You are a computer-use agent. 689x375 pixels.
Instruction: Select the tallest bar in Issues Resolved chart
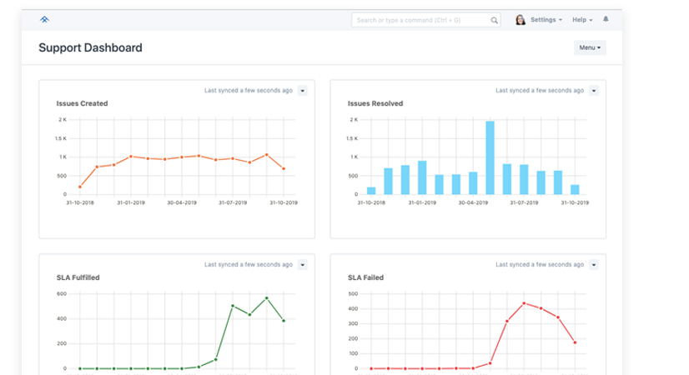pos(490,157)
